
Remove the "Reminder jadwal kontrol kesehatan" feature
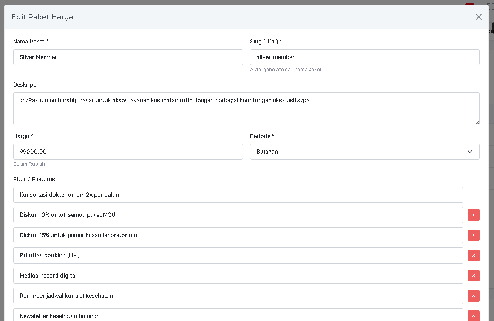tap(473, 296)
